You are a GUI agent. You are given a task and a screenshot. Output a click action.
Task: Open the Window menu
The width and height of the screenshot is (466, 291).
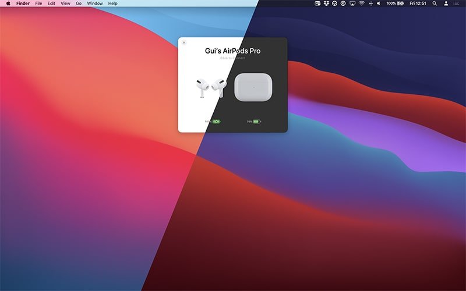click(94, 3)
